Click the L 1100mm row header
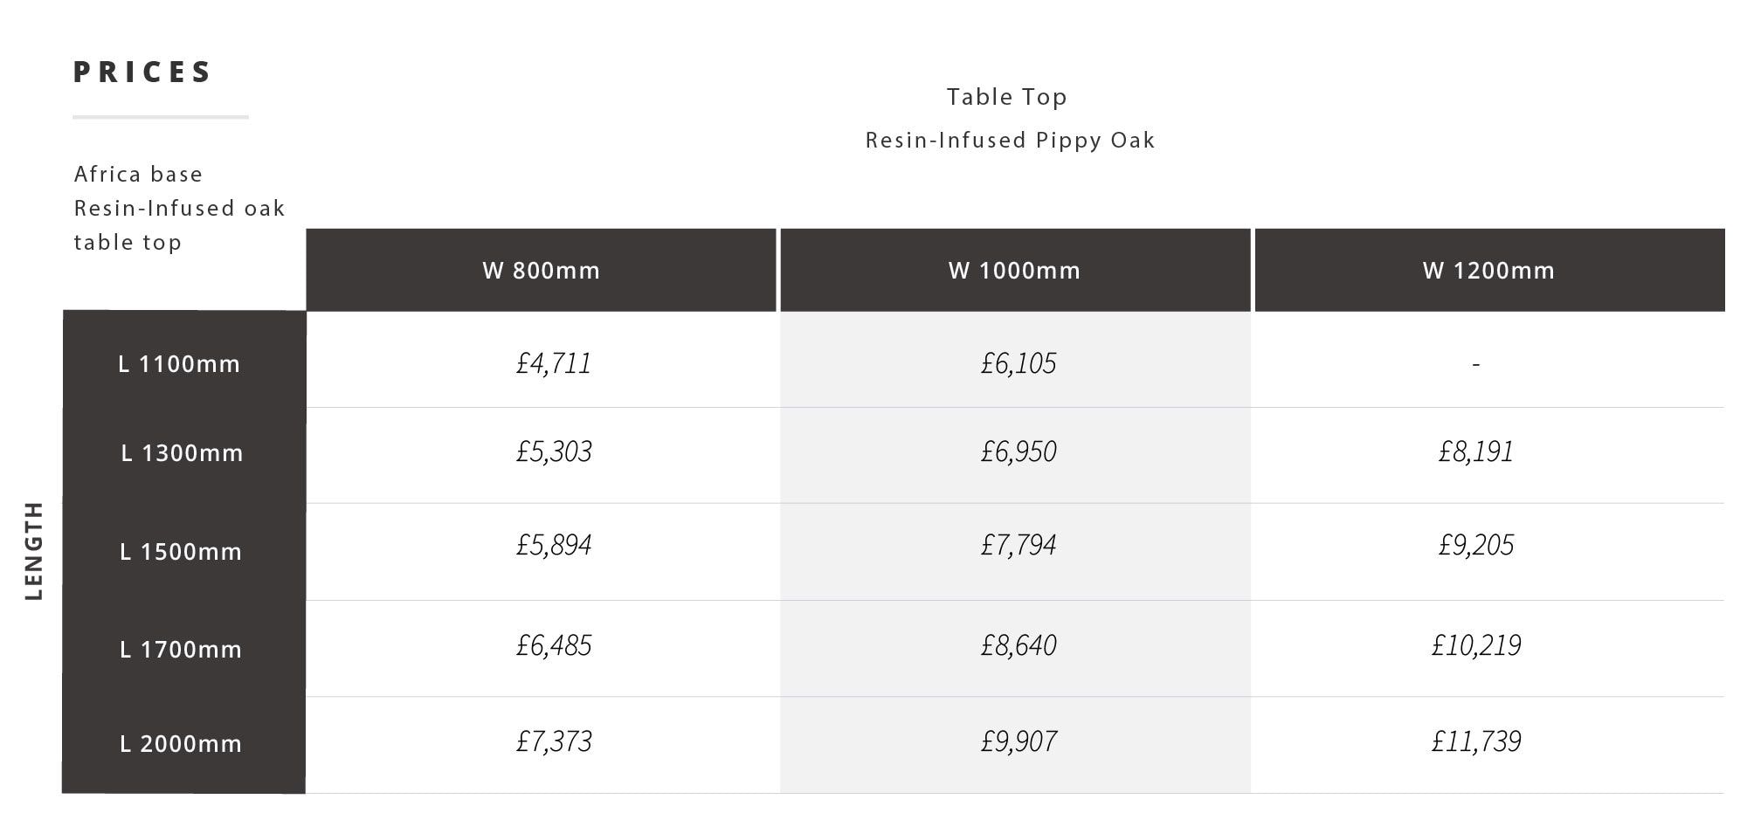Screen dimensions: 1747x813 179,364
